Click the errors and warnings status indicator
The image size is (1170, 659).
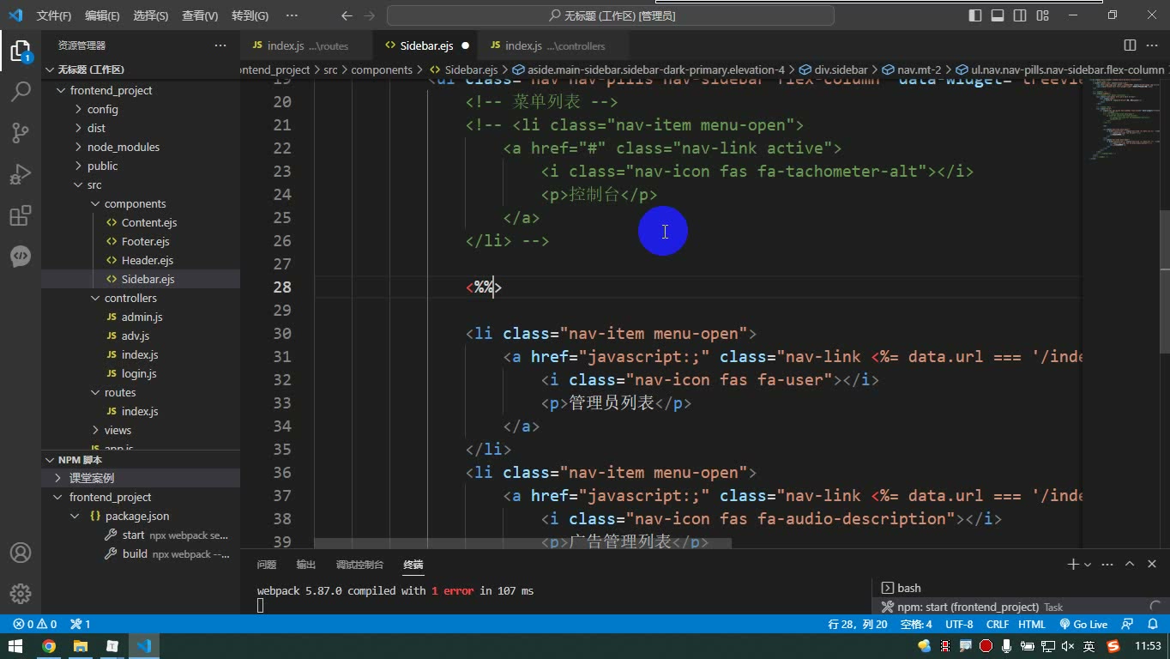tap(35, 624)
